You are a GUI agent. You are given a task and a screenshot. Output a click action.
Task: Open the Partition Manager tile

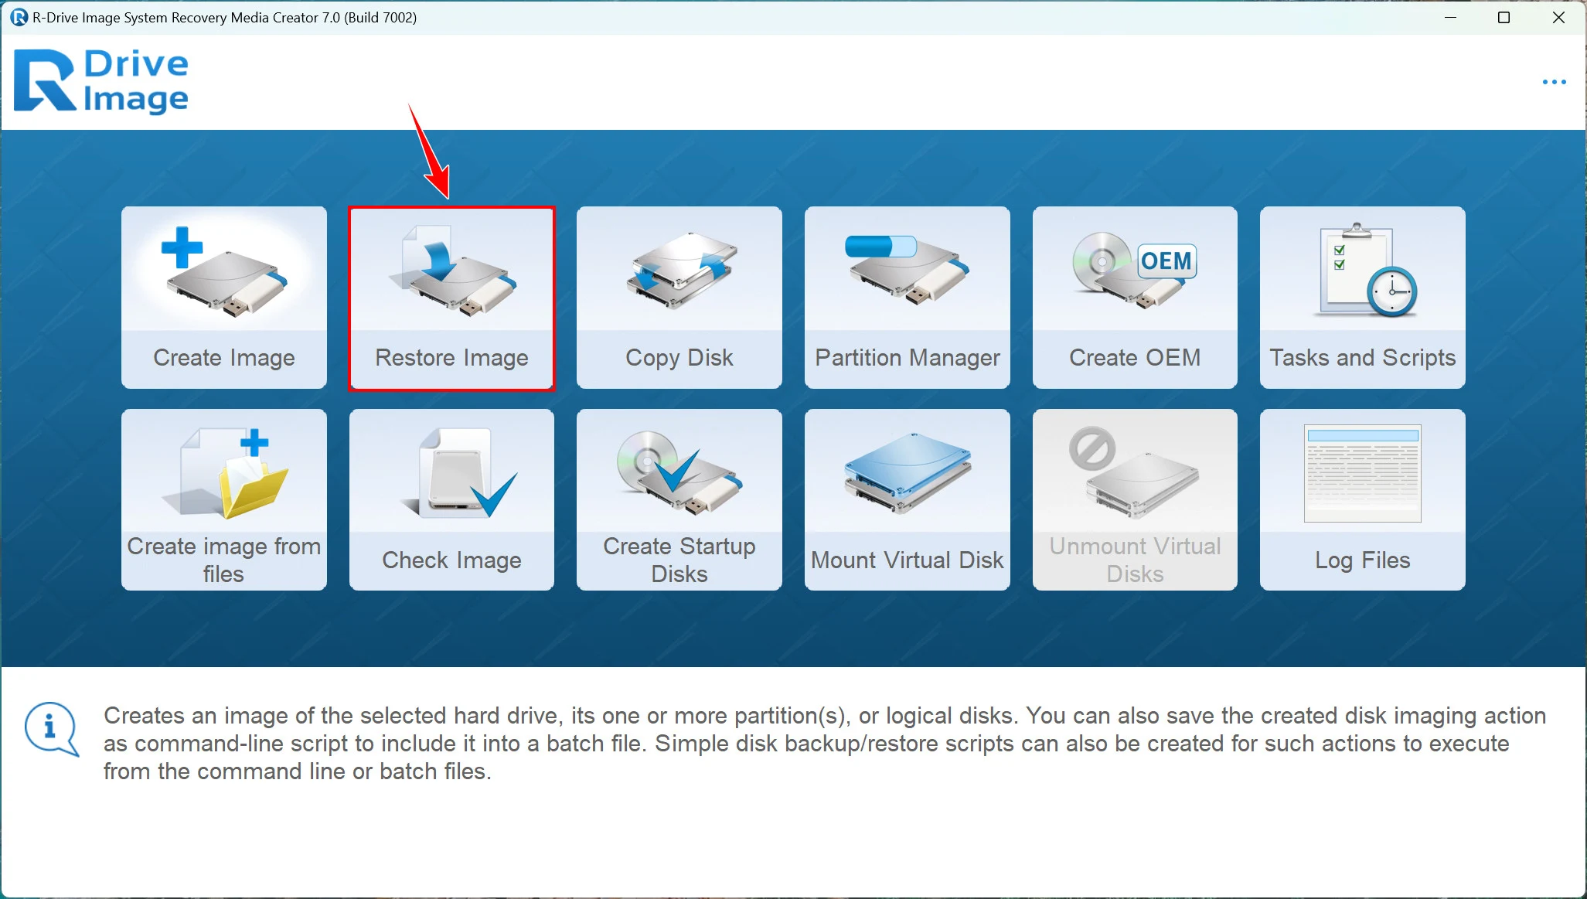coord(907,298)
